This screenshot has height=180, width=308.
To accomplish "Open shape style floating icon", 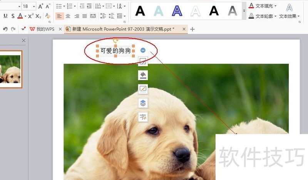I will [x=143, y=61].
